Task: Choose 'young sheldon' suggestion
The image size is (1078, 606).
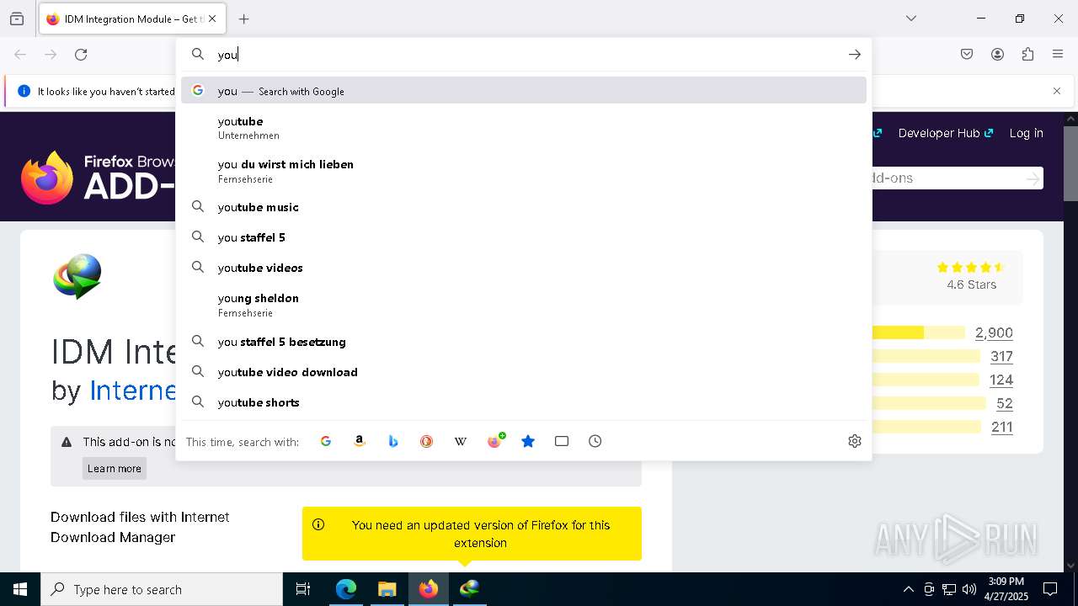Action: [x=524, y=305]
